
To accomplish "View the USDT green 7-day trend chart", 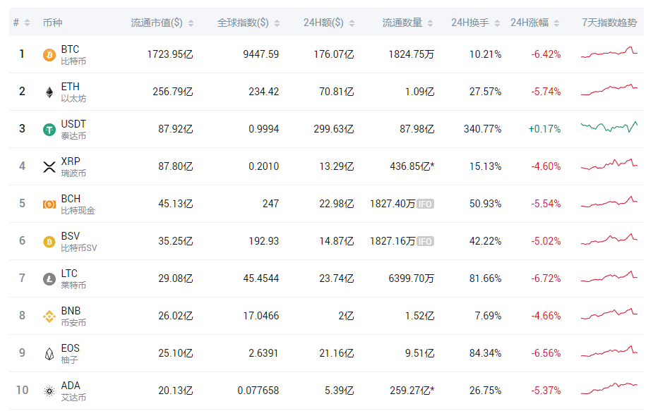I will [609, 128].
